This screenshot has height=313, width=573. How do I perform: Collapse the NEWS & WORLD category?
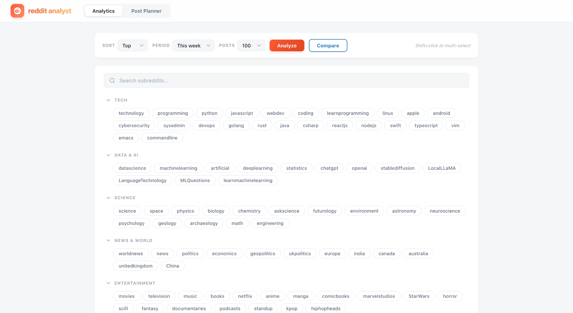[108, 240]
